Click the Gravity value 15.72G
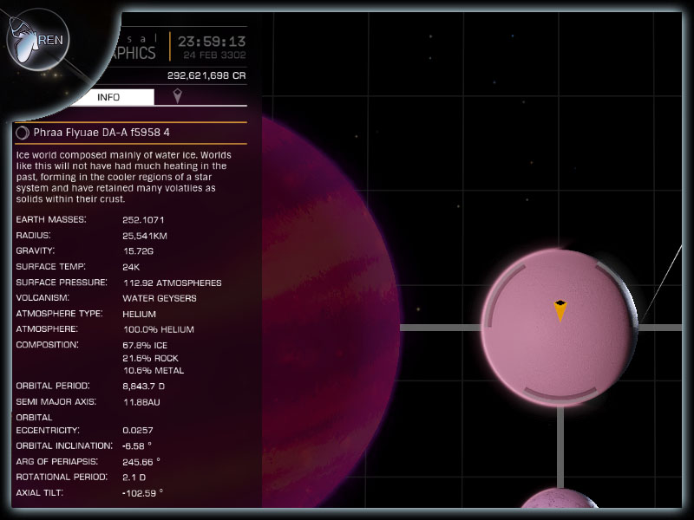 pyautogui.click(x=138, y=251)
